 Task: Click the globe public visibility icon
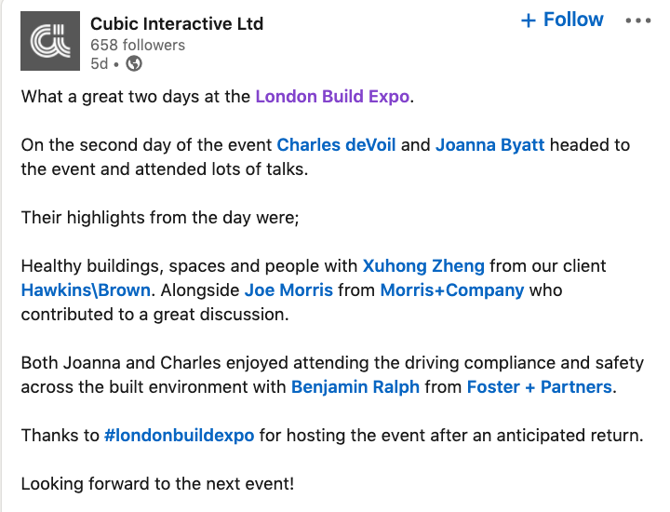tap(134, 63)
